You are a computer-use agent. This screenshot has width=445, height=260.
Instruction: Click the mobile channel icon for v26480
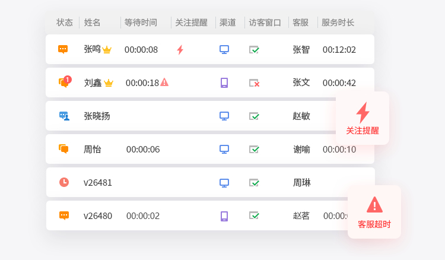(224, 215)
